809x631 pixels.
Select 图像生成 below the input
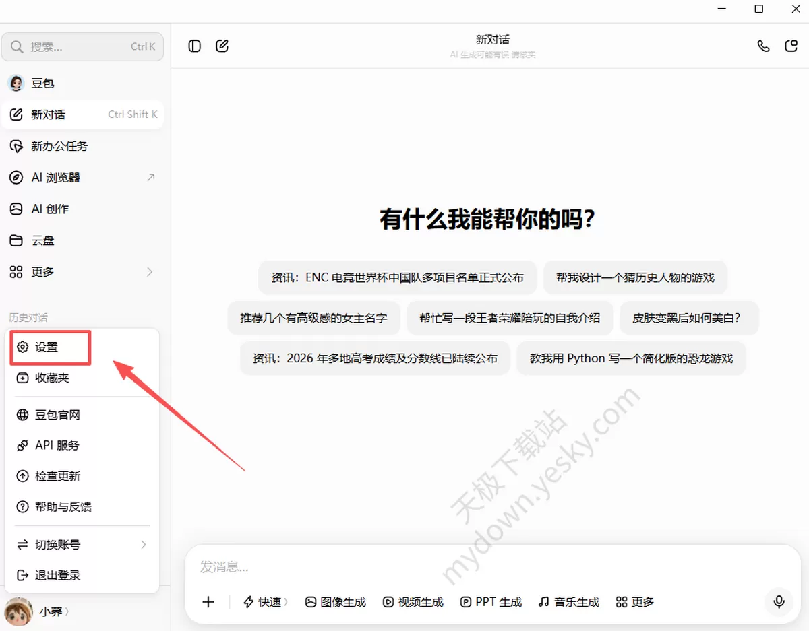point(335,602)
